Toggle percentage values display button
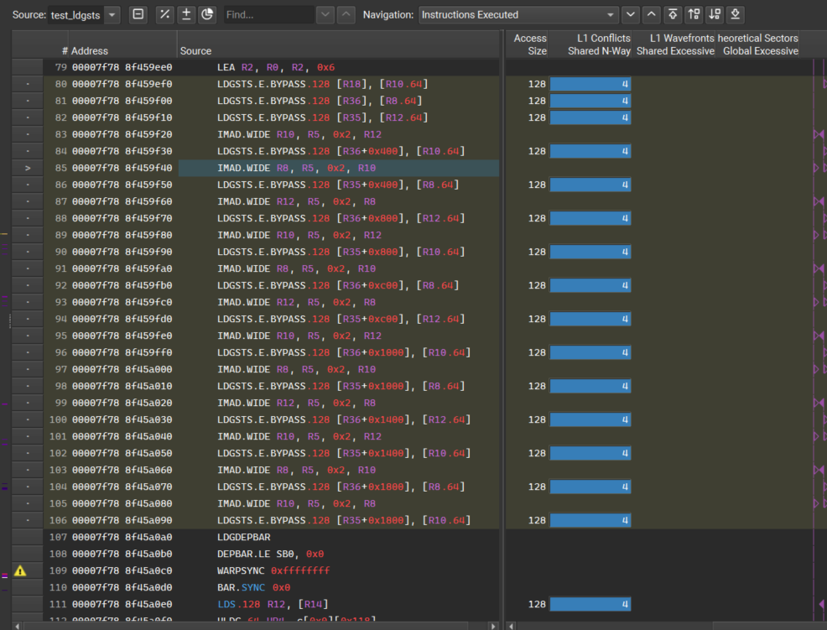This screenshot has width=827, height=630. tap(165, 14)
